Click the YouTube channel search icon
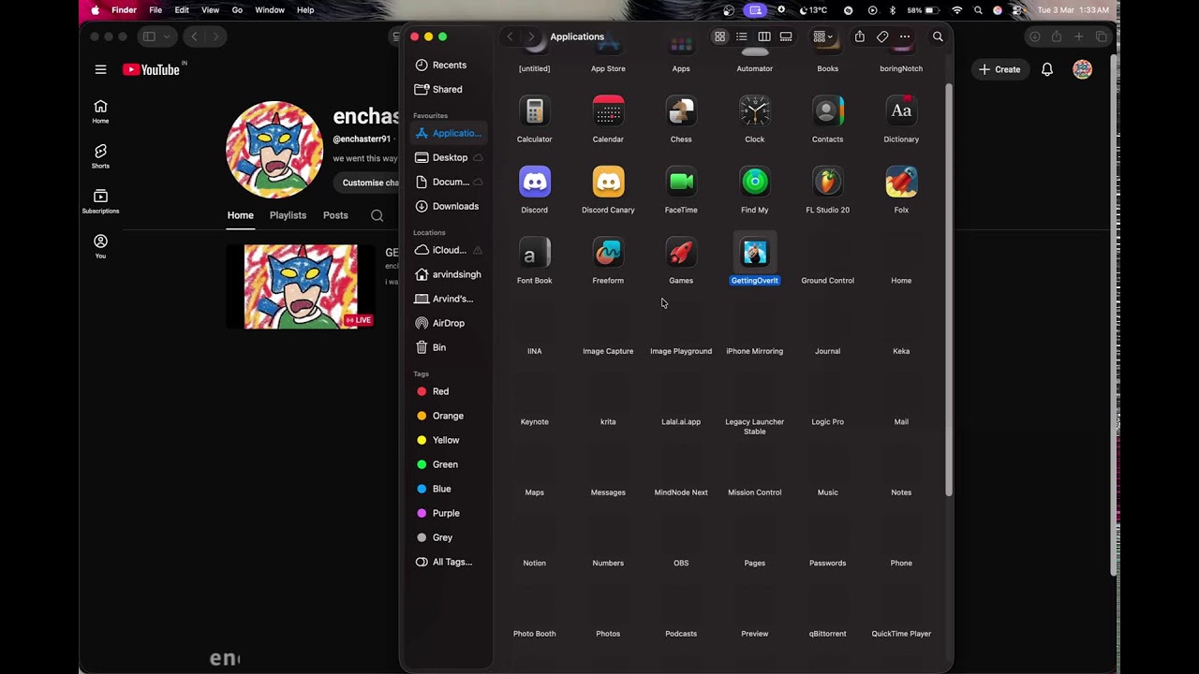 (x=377, y=215)
